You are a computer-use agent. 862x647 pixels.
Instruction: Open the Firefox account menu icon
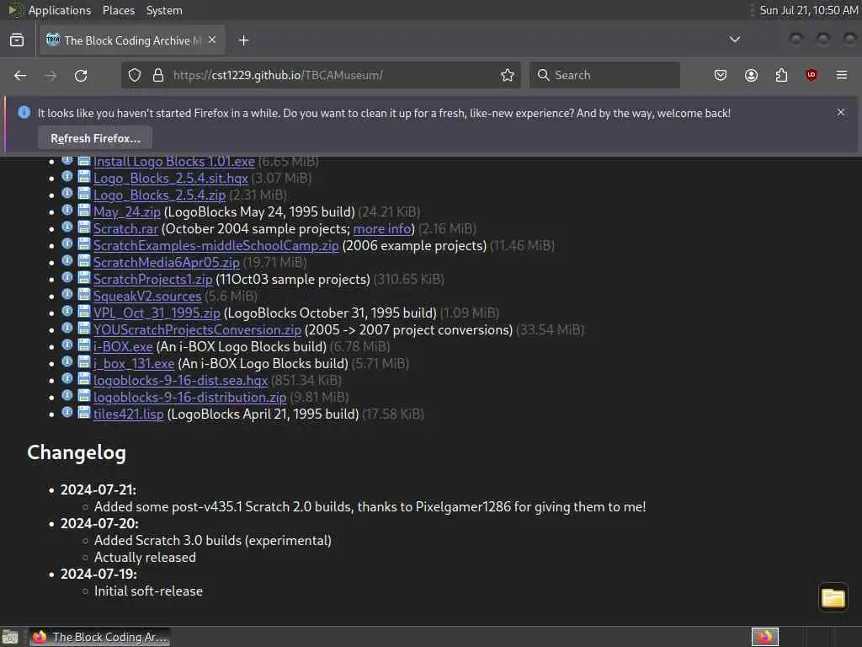pyautogui.click(x=751, y=75)
